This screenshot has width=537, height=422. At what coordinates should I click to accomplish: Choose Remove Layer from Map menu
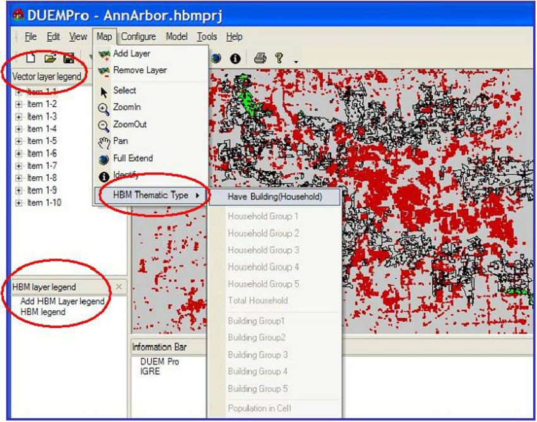[151, 71]
